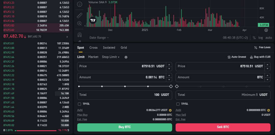
Task: Open the Auto-Invest link
Action: pyautogui.click(x=239, y=57)
